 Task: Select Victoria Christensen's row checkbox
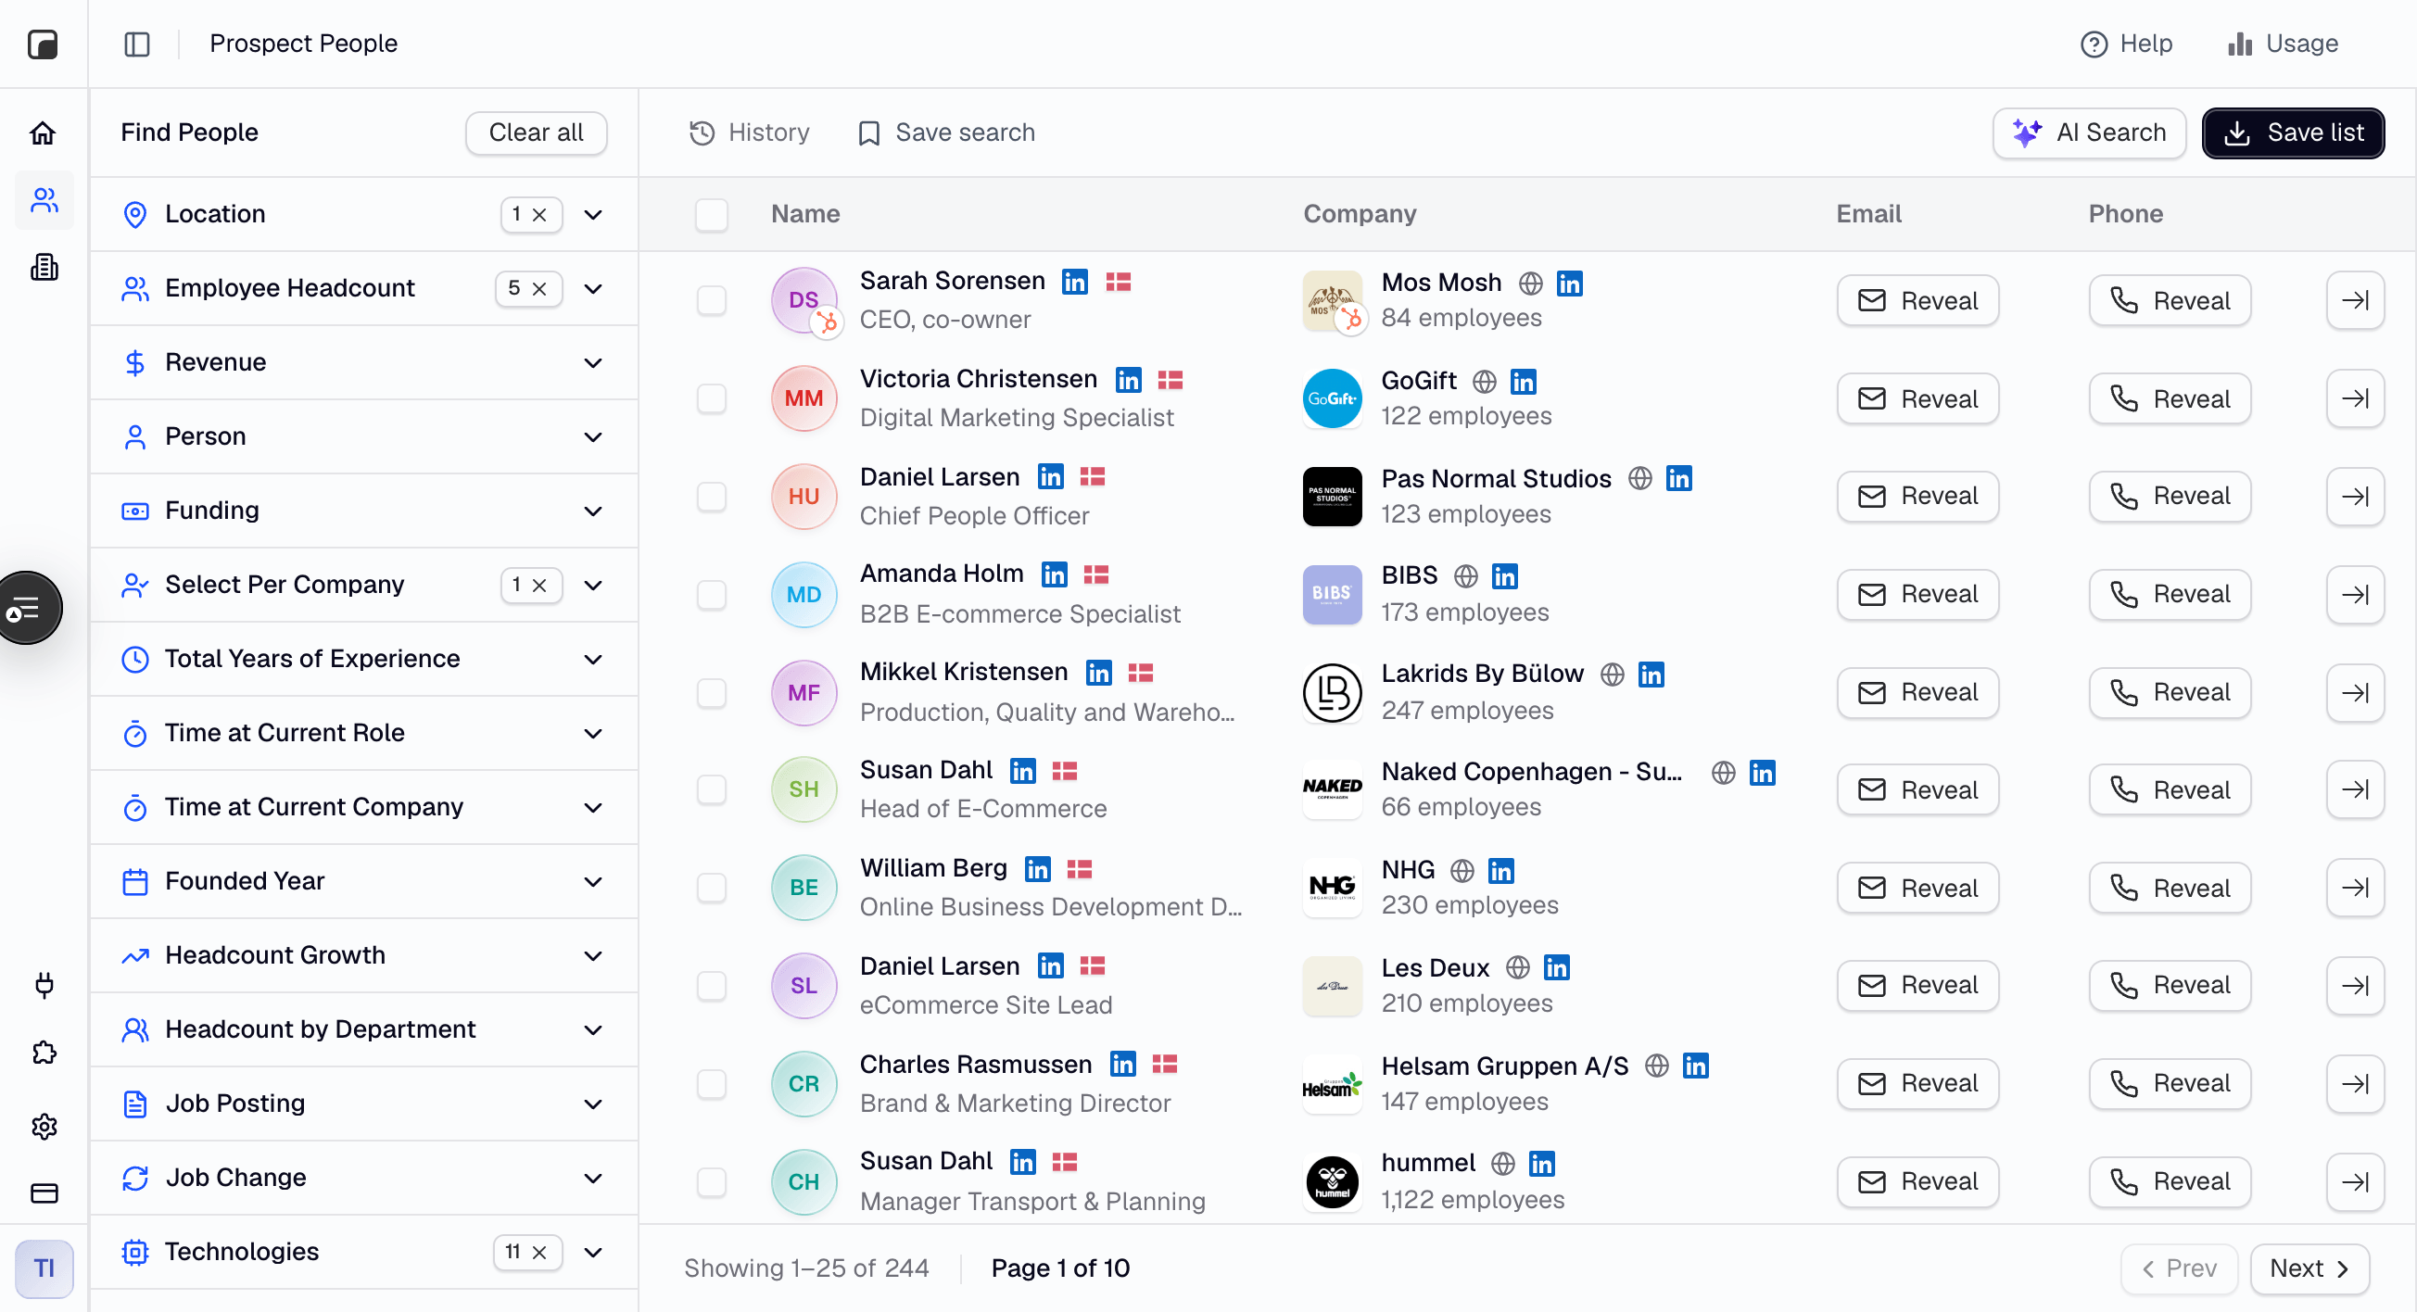coord(711,398)
